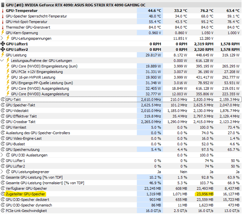The width and height of the screenshot is (243, 214).
Task: Click the 103.7 % normalized power value
Action: pyautogui.click(x=206, y=183)
